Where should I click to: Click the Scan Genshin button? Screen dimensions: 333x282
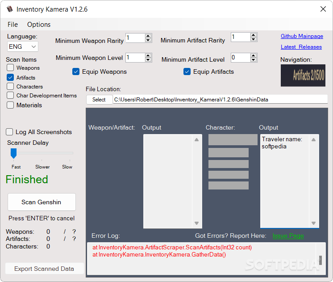tap(42, 202)
